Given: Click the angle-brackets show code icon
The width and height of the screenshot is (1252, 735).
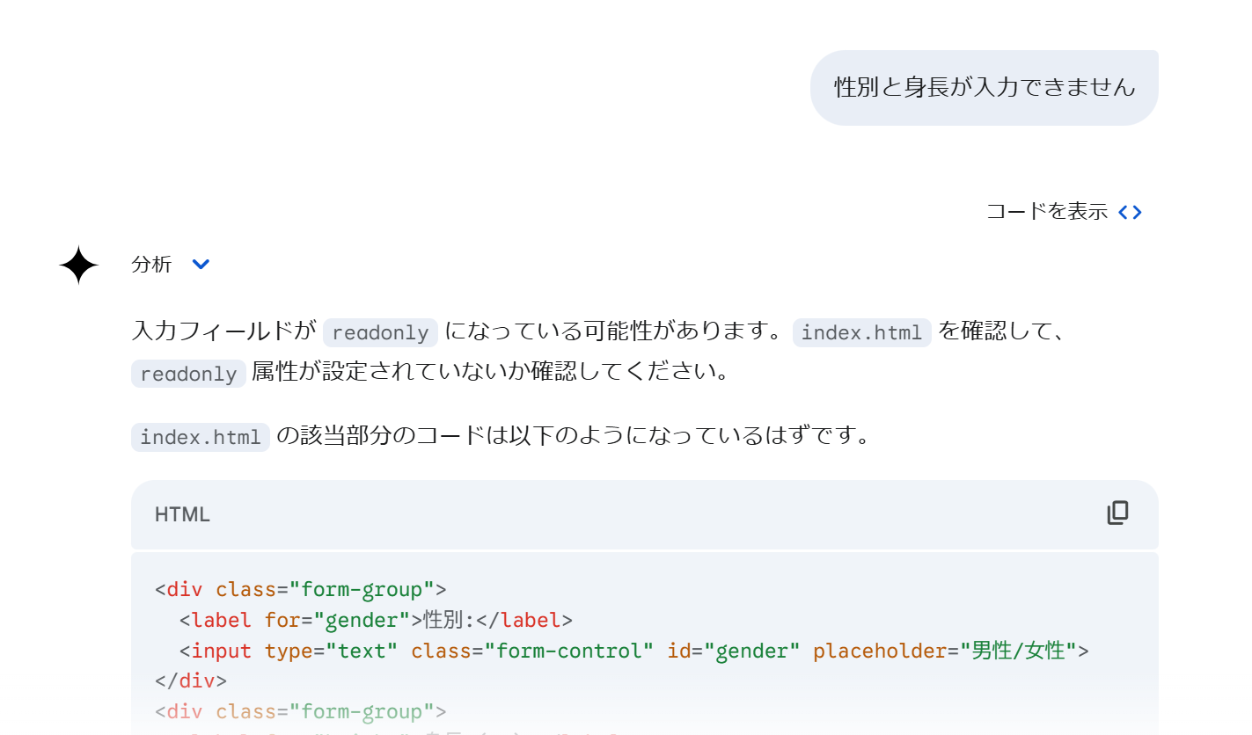Looking at the screenshot, I should [1130, 212].
